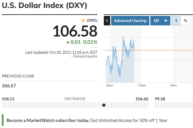Click the Day Range label
Image resolution: width=193 pixels, height=128 pixels.
point(75,99)
